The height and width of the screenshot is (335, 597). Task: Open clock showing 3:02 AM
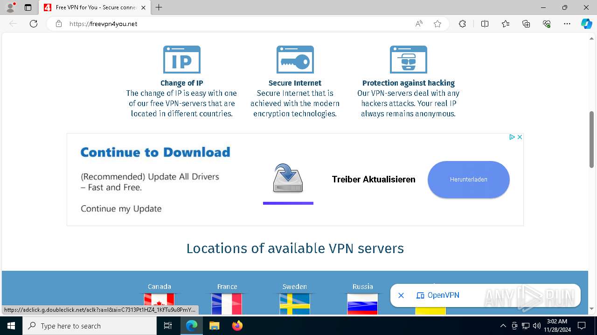pyautogui.click(x=557, y=326)
